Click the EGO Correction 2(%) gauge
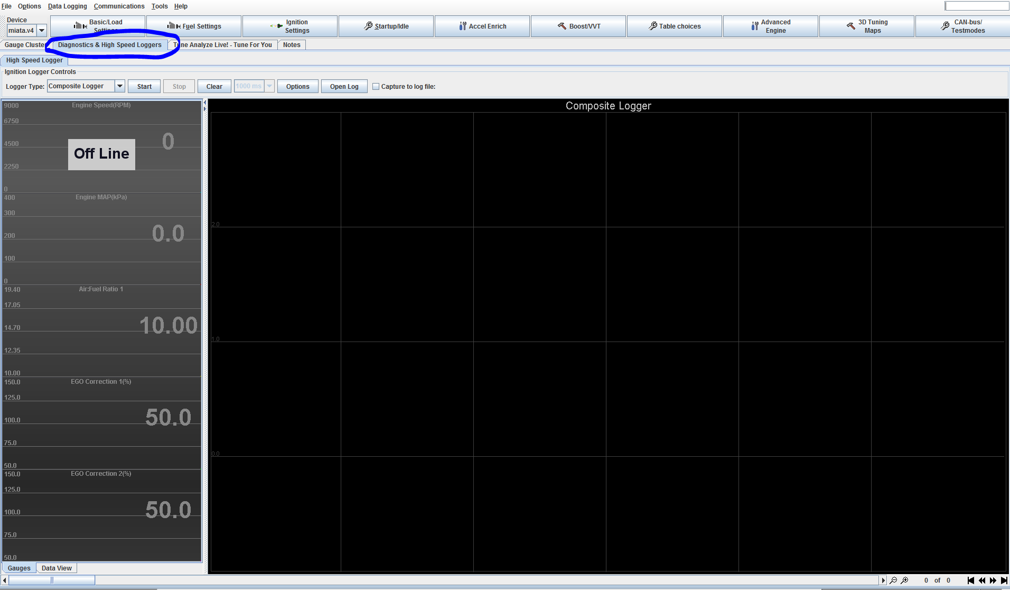This screenshot has width=1010, height=590. [x=101, y=515]
